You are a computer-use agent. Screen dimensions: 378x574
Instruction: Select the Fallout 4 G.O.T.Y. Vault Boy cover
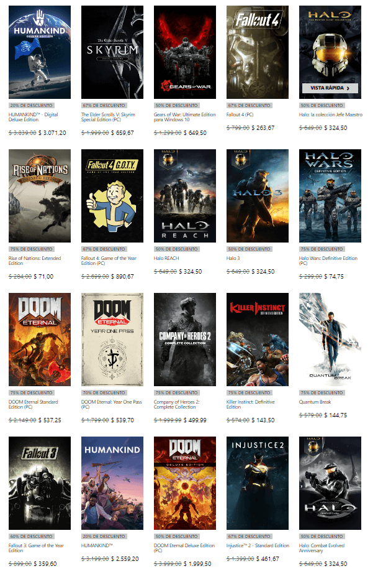112,196
